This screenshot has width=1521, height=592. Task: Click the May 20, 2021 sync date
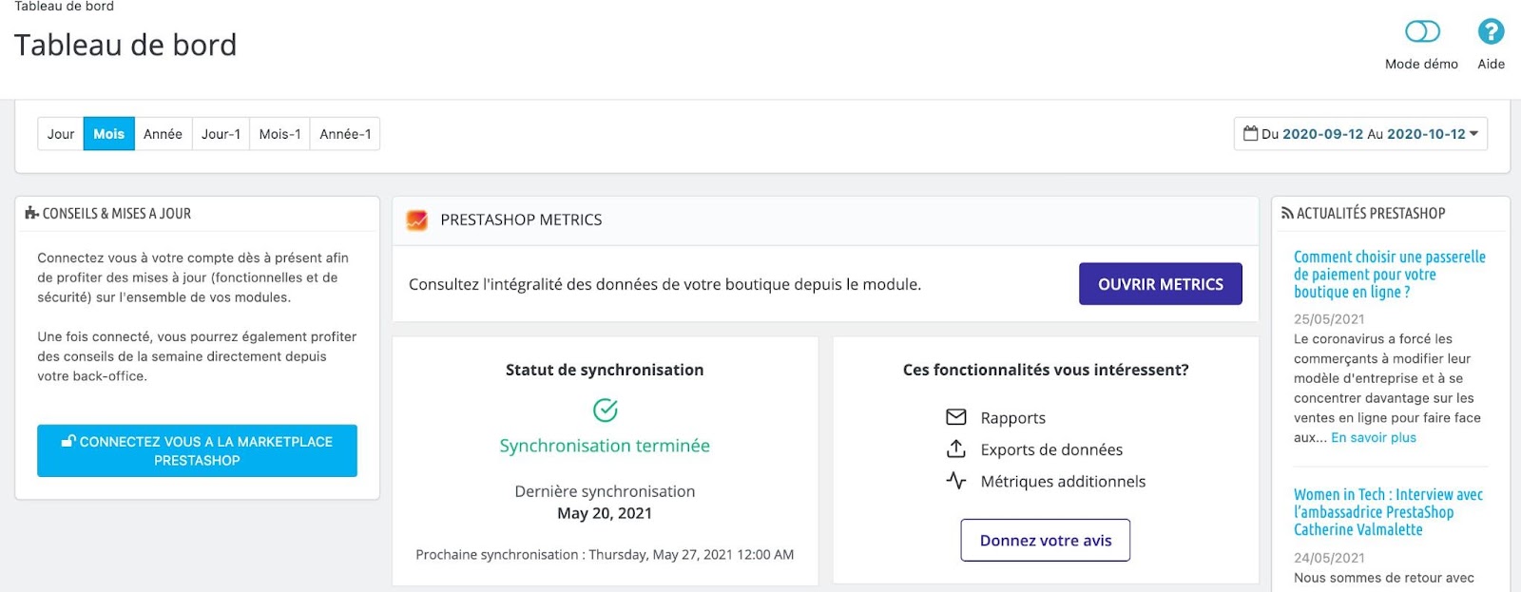click(605, 513)
